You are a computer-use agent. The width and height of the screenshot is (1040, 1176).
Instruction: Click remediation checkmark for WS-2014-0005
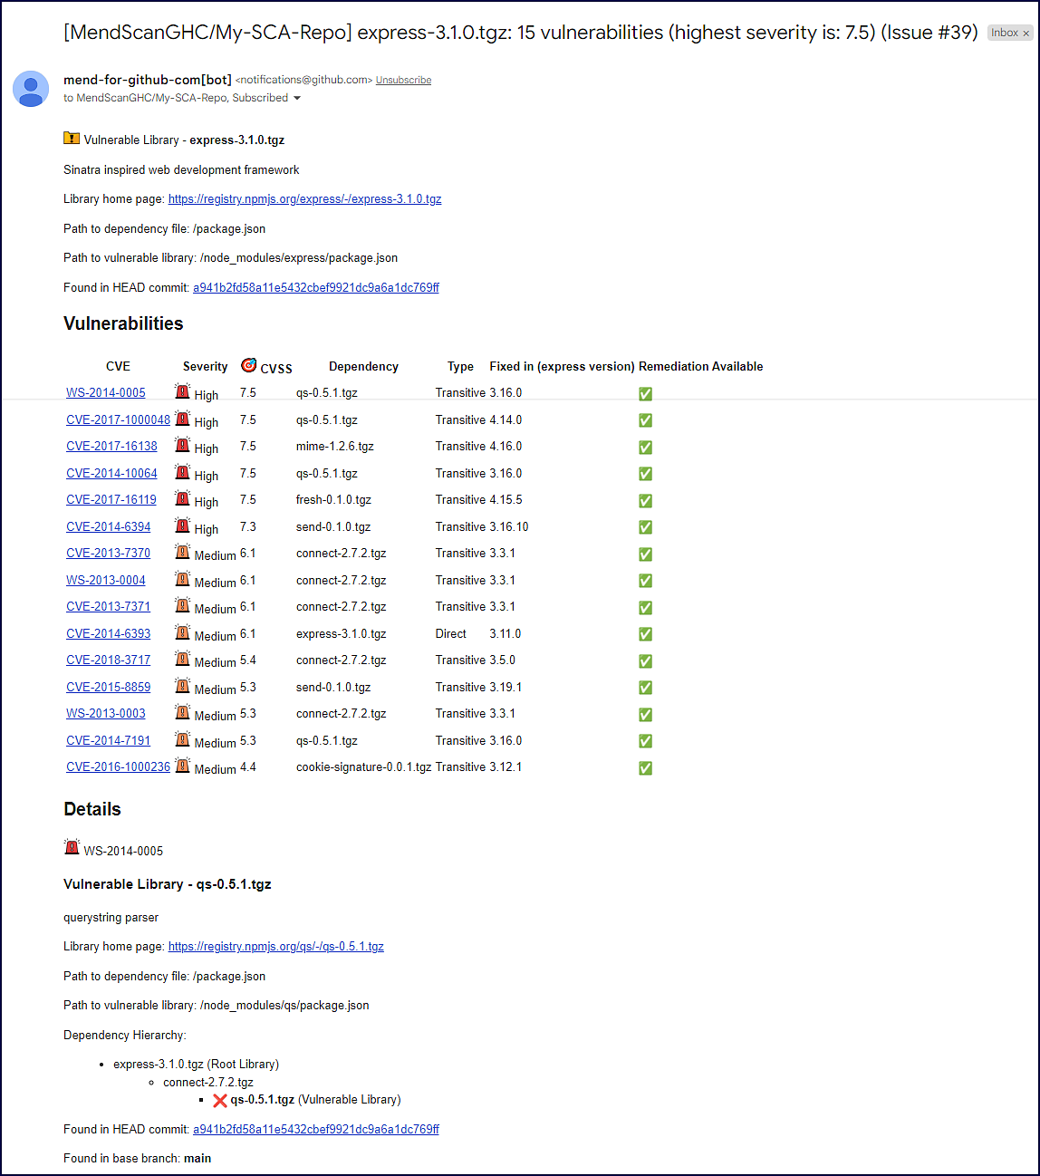[645, 393]
